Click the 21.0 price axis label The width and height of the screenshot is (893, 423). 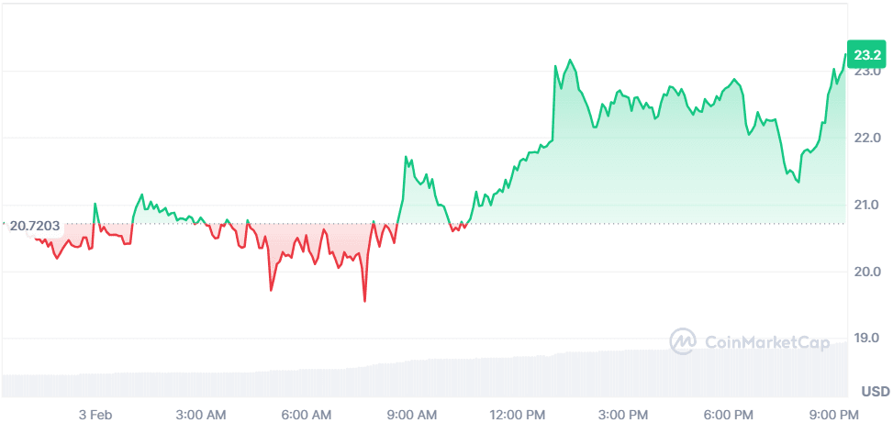(x=869, y=205)
